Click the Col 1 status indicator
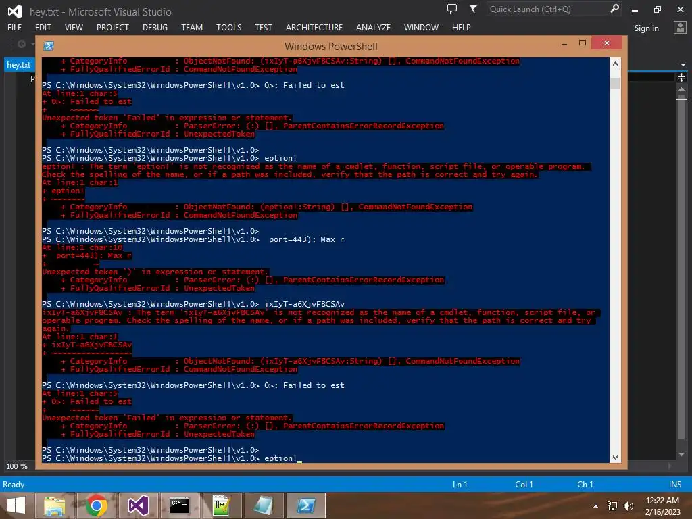The image size is (692, 519). (x=524, y=485)
